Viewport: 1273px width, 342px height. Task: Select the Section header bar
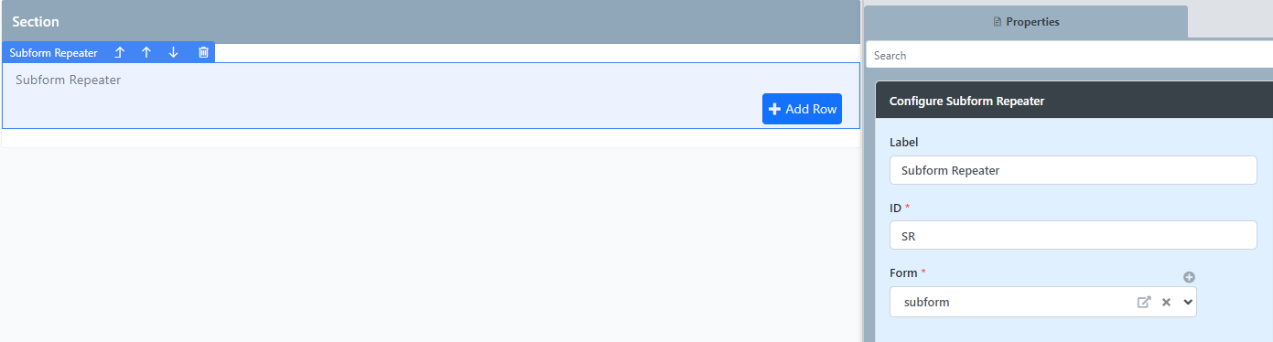coord(430,22)
